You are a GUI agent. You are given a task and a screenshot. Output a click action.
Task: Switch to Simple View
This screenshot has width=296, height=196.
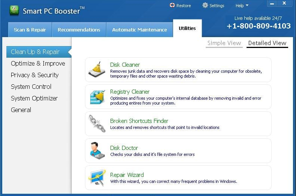click(x=224, y=43)
